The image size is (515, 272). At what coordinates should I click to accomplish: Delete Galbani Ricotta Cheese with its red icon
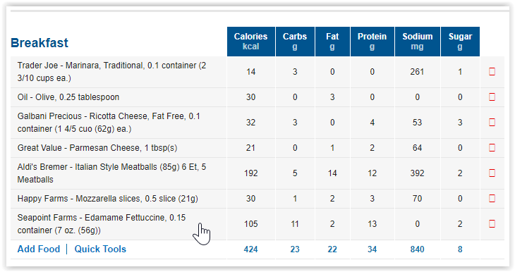coord(492,123)
